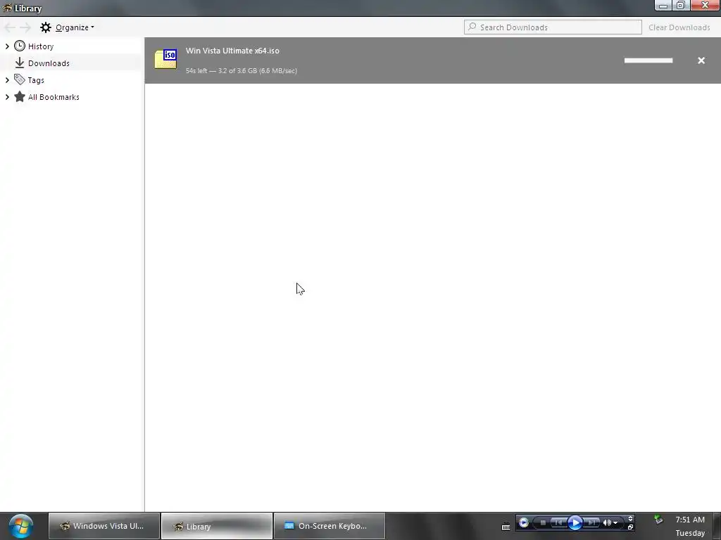This screenshot has width=721, height=540.
Task: Click the Library taskbar button
Action: click(217, 526)
